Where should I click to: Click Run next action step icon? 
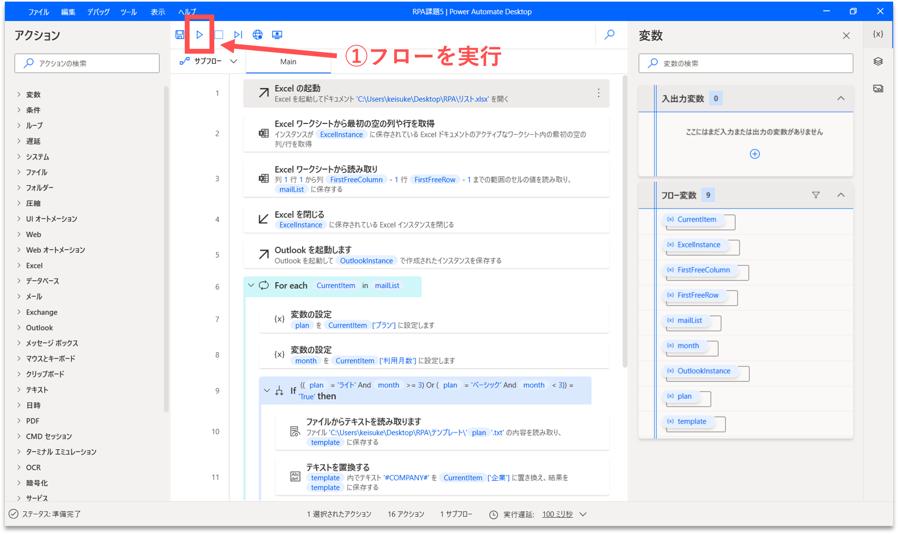238,35
